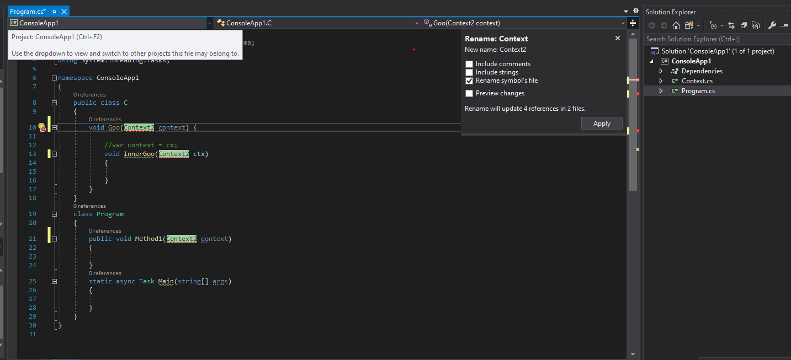Screen dimensions: 791x360
Task: Click the error icon on line 10
Action: pos(43,127)
